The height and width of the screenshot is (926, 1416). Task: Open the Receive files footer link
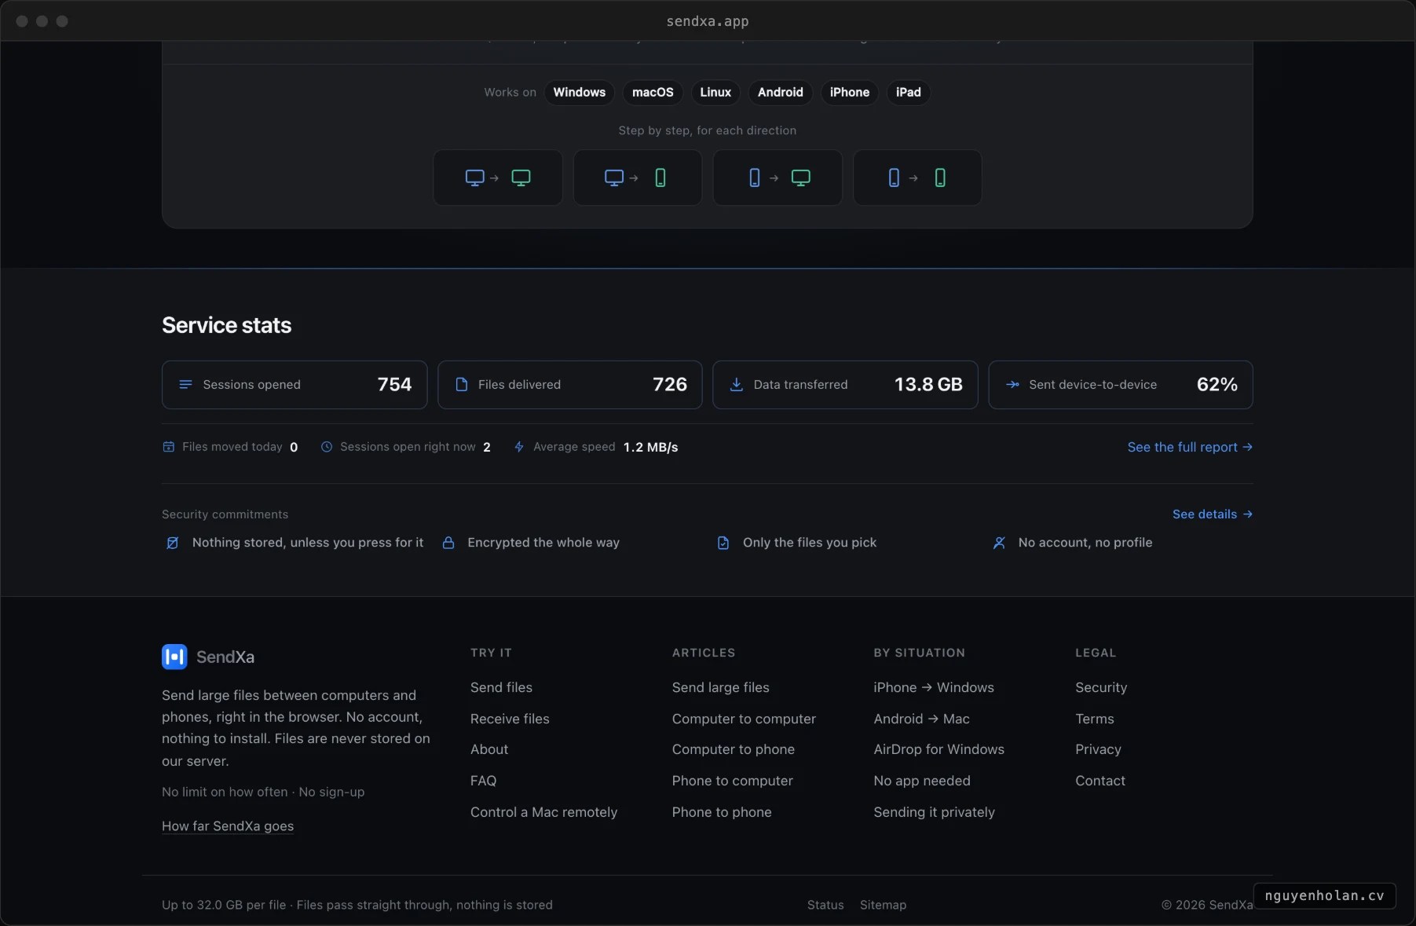click(x=510, y=719)
